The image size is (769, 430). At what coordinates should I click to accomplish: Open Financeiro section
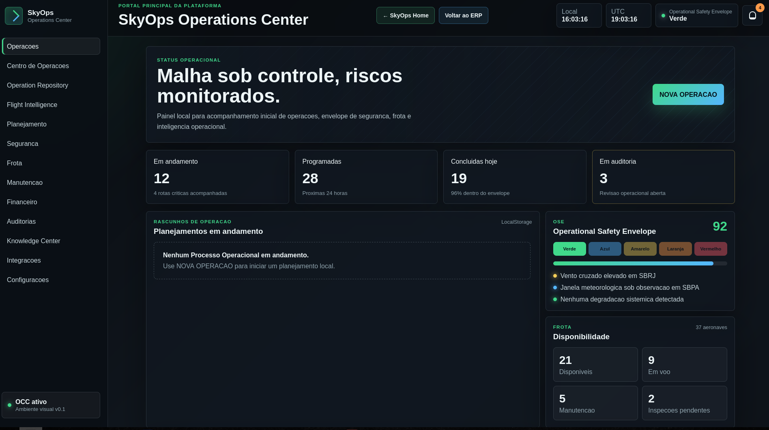(x=51, y=202)
